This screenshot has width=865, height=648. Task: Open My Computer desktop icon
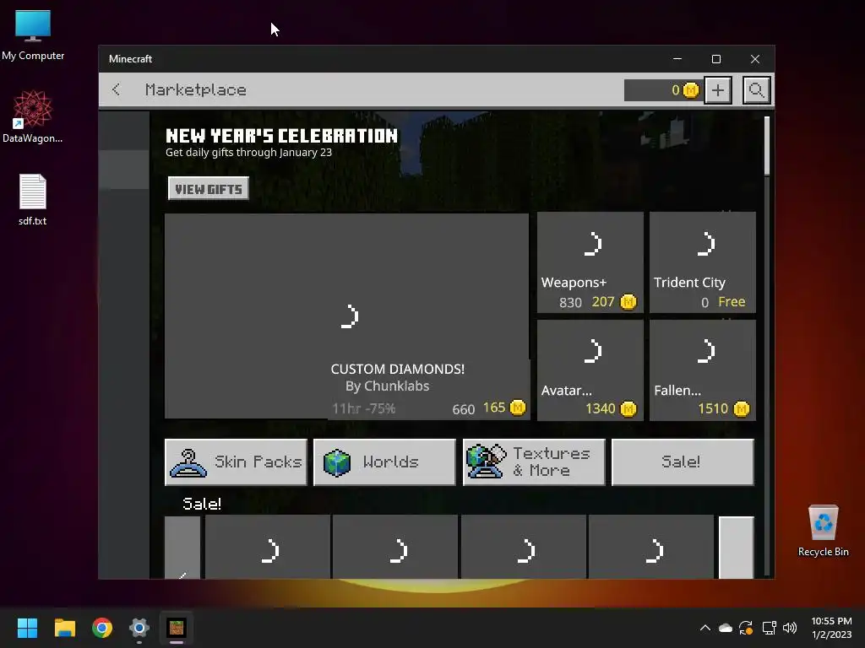(33, 35)
